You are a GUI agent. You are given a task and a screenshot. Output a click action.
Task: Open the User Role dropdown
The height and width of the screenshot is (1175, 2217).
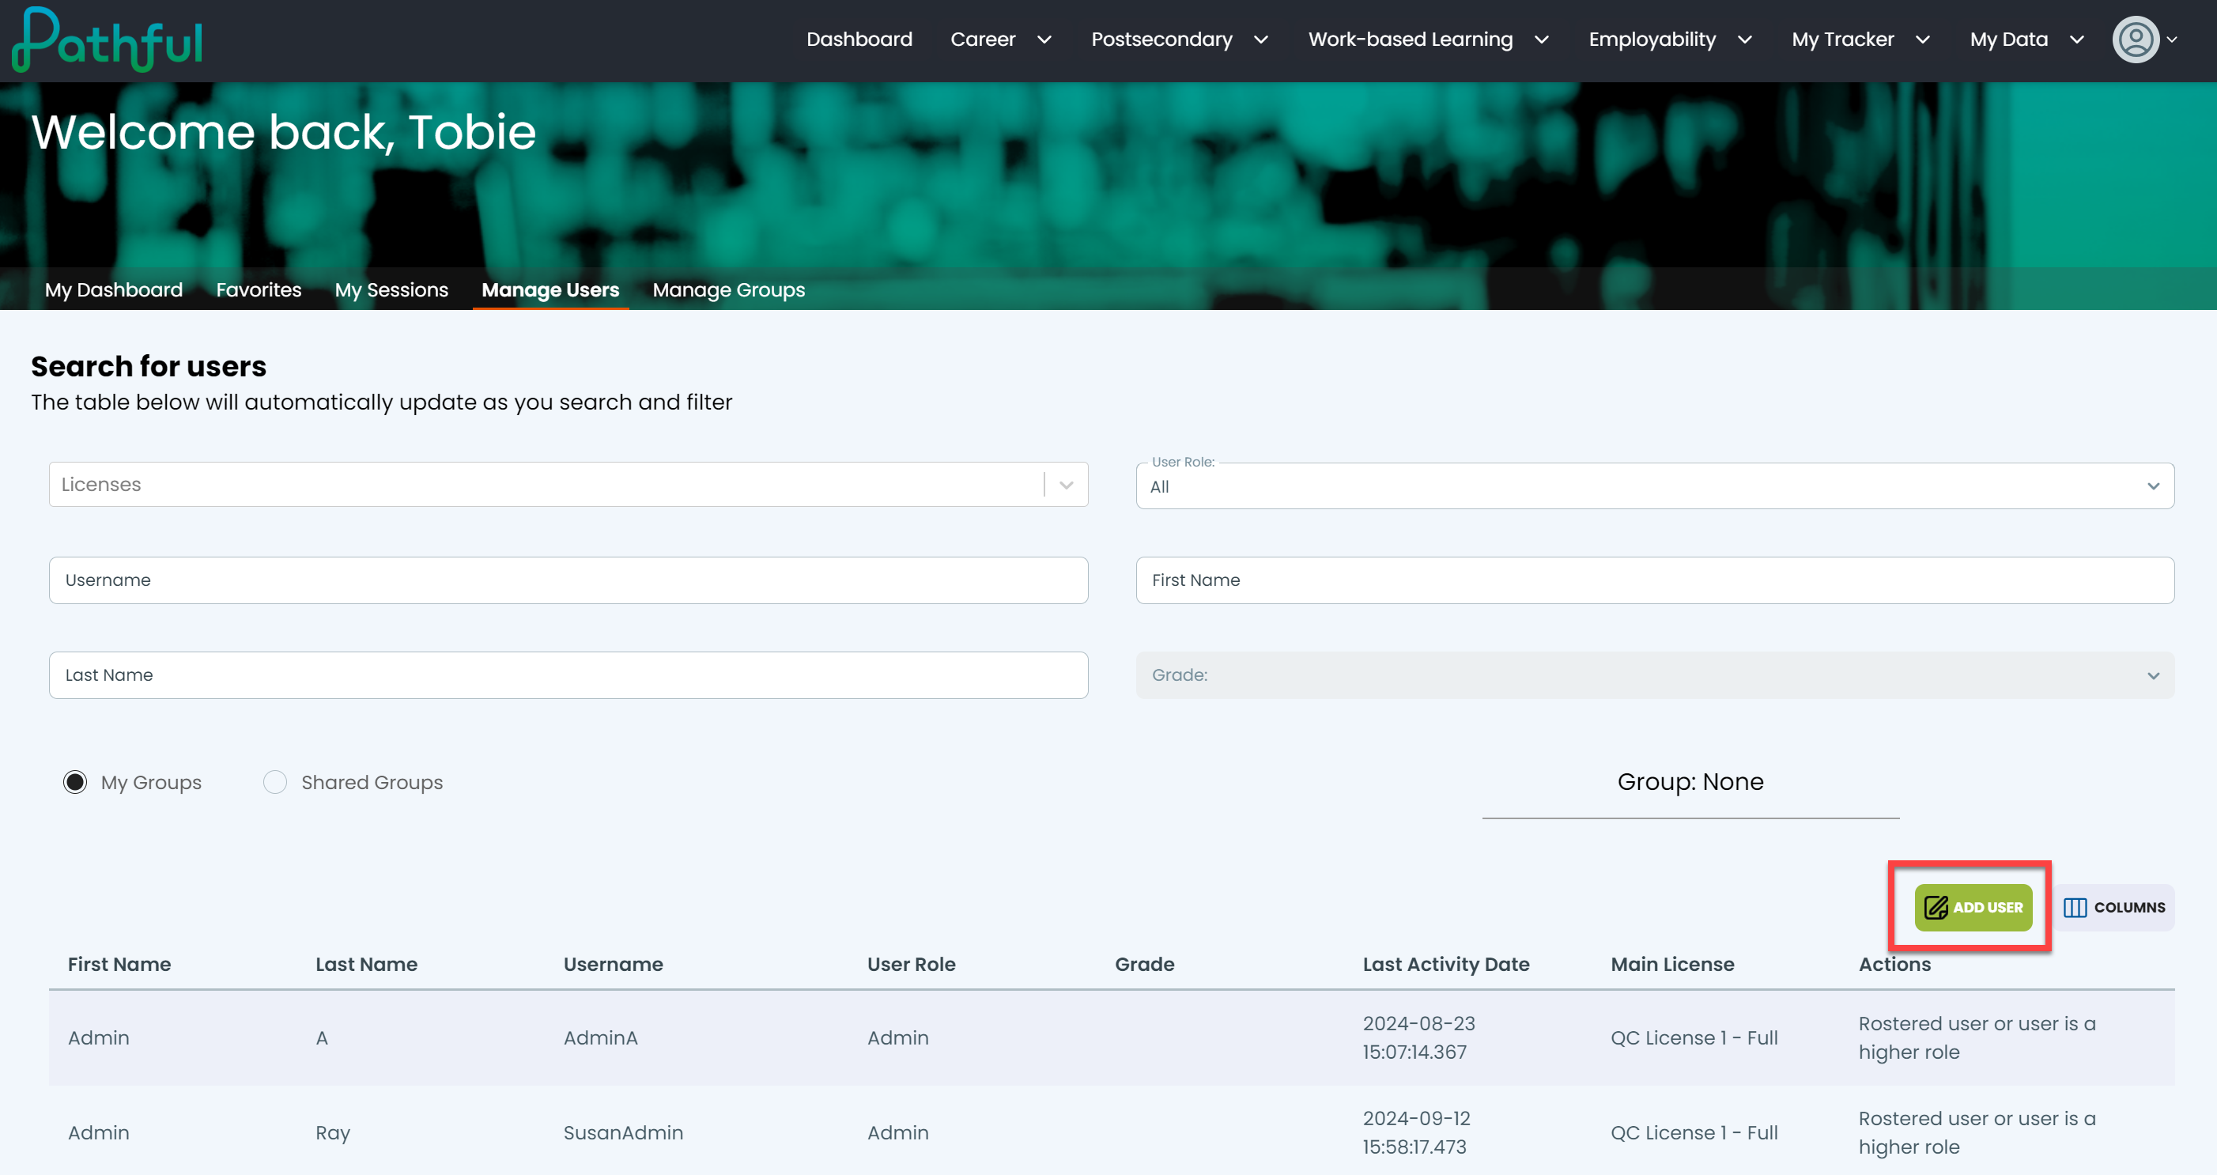pyautogui.click(x=1654, y=486)
